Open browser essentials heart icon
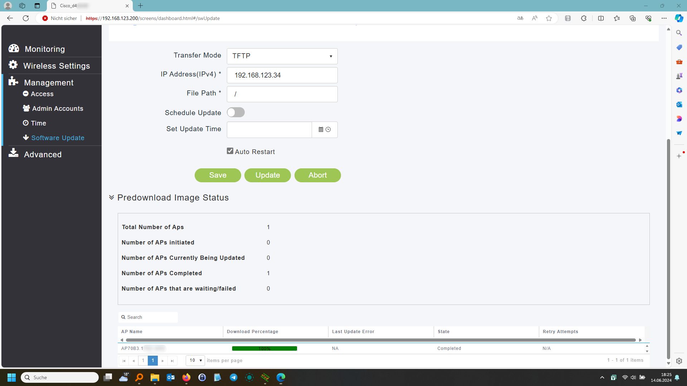This screenshot has height=386, width=687. (x=648, y=18)
